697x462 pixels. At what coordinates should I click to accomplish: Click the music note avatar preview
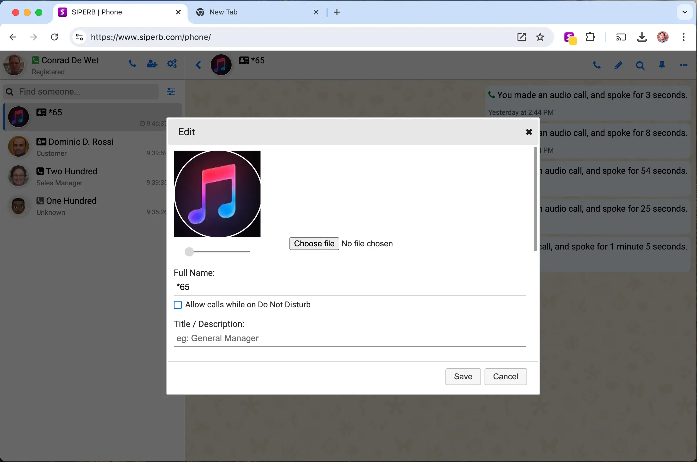pos(217,194)
